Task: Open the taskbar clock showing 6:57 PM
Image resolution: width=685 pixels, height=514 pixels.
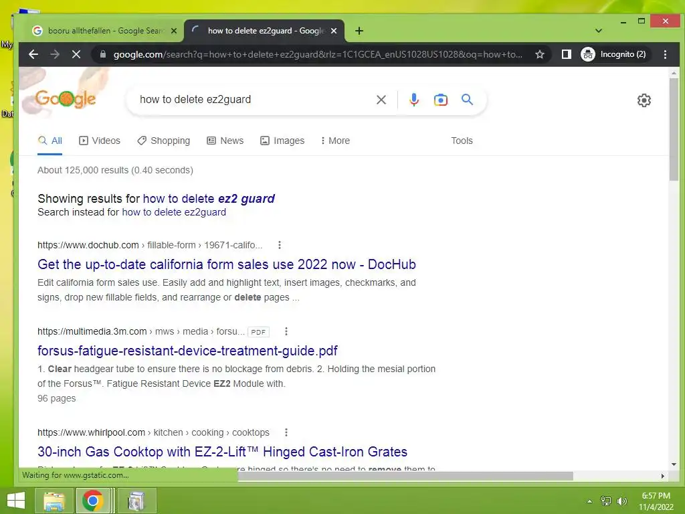Action: (x=656, y=501)
